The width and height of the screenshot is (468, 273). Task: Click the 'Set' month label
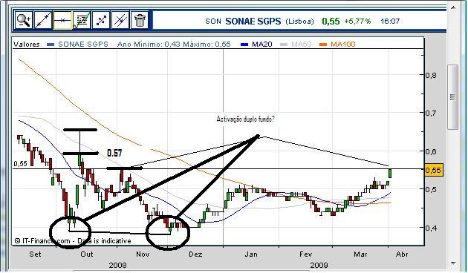[35, 254]
